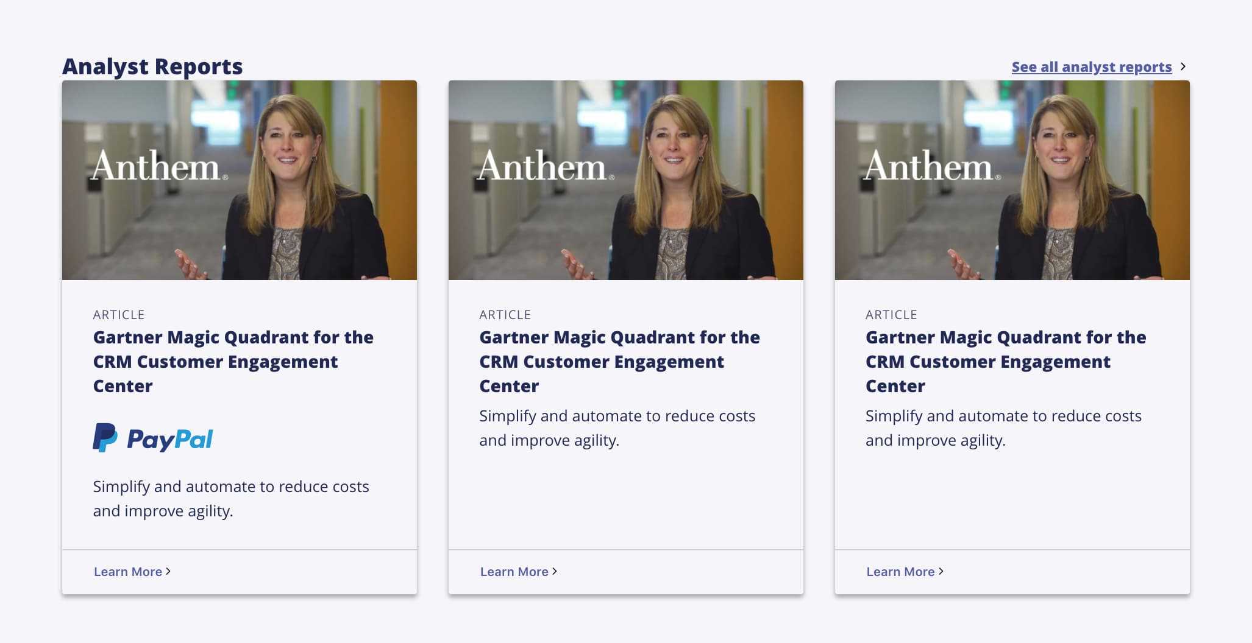1252x643 pixels.
Task: Click the arrow after the middle card's Learn More
Action: (x=555, y=571)
